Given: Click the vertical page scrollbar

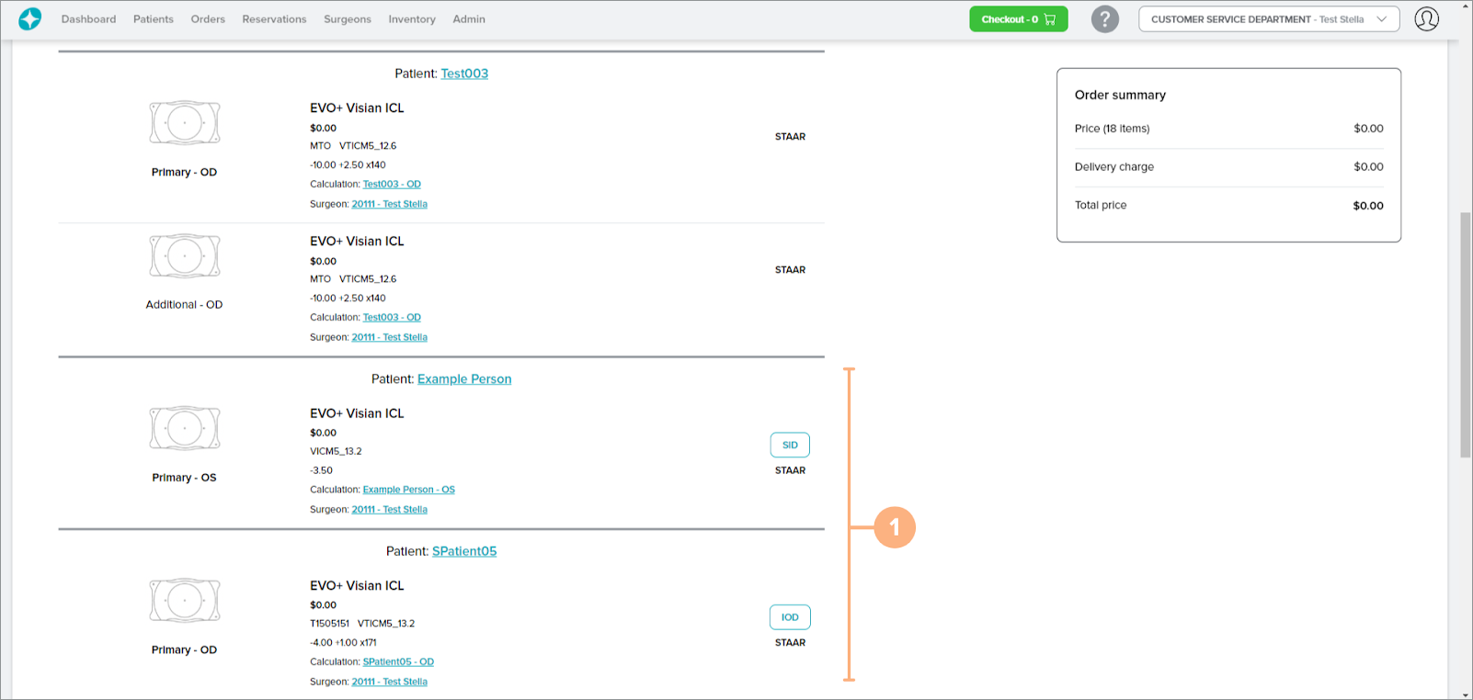Looking at the screenshot, I should coord(1465,335).
